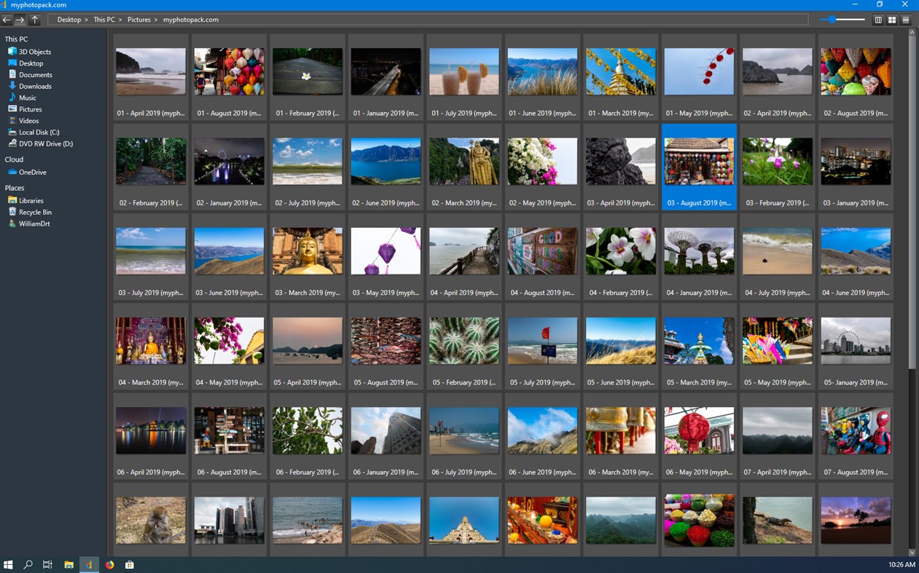Open Microsoft Store from the taskbar

(x=130, y=564)
